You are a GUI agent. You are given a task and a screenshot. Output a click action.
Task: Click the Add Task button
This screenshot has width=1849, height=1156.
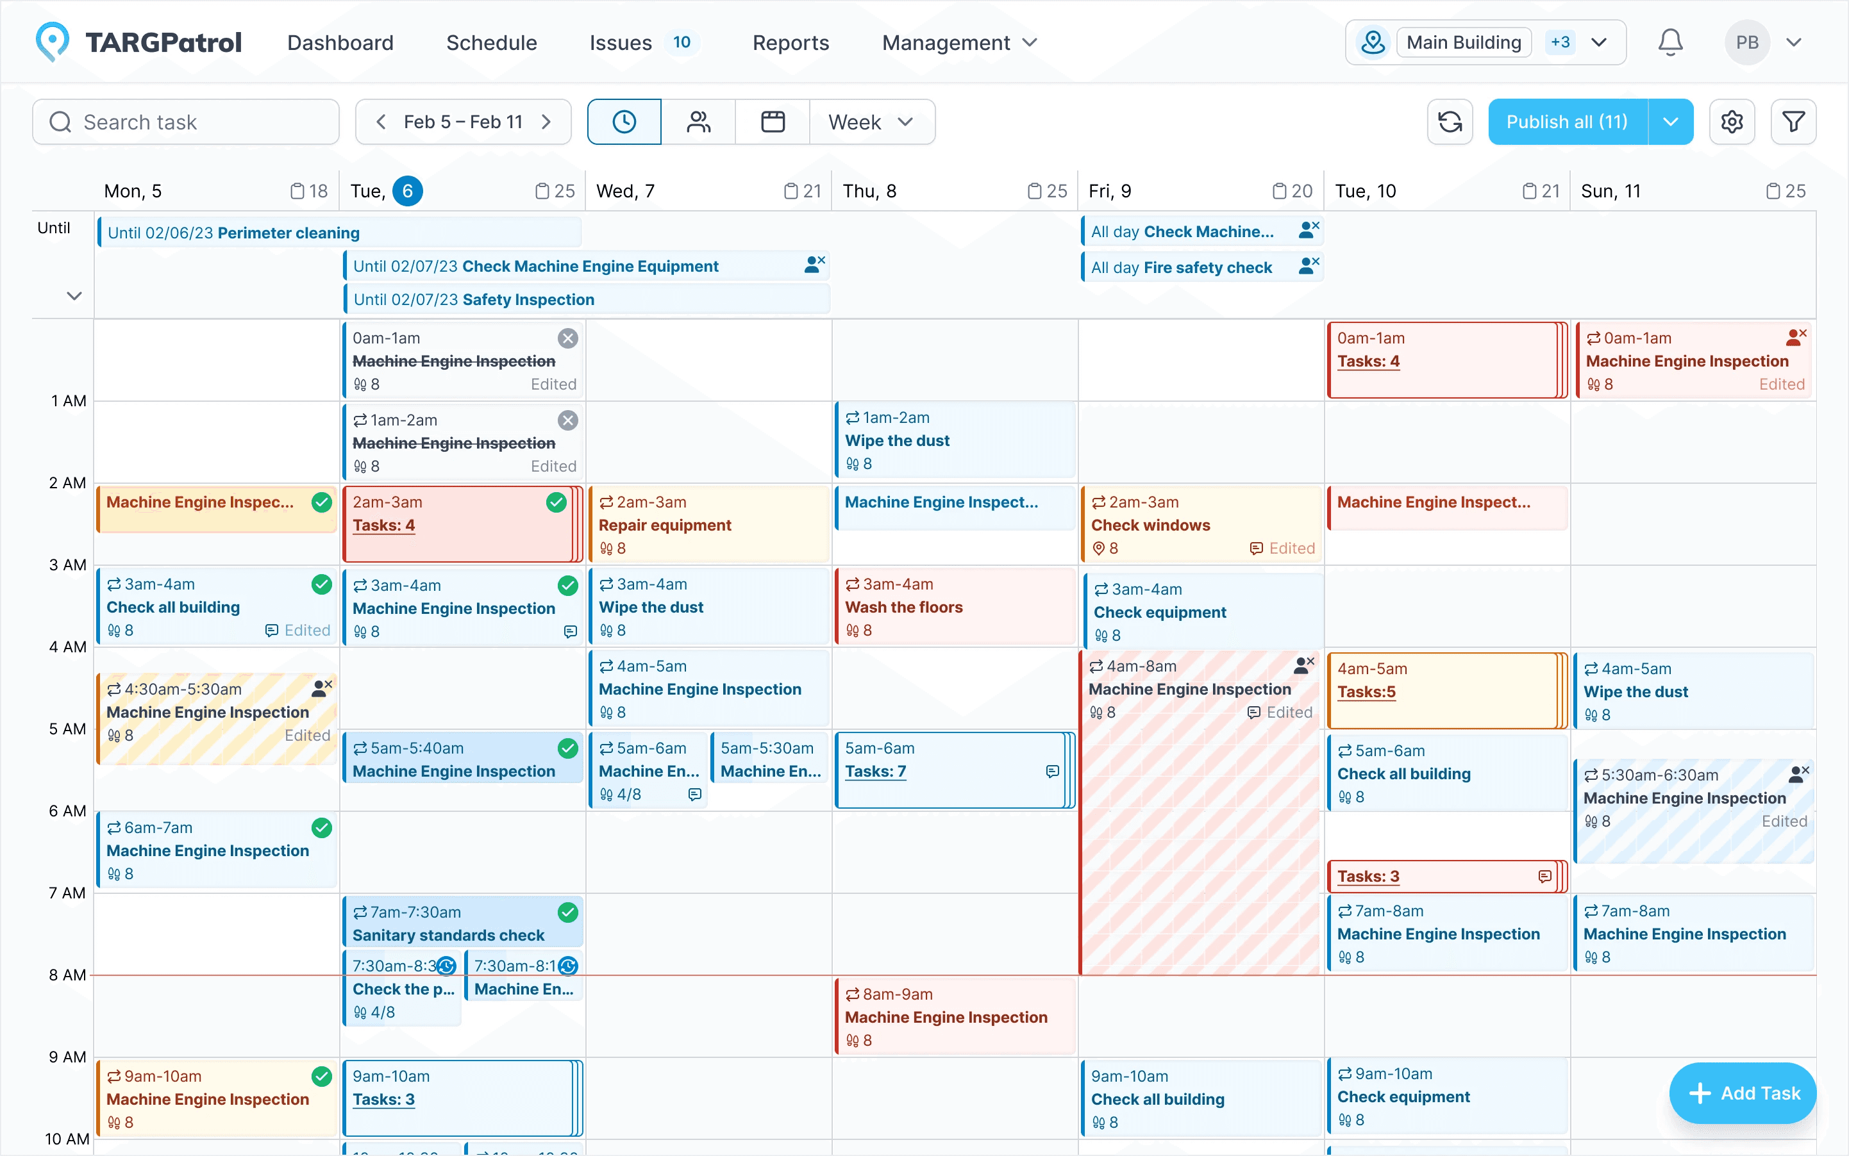(x=1742, y=1093)
